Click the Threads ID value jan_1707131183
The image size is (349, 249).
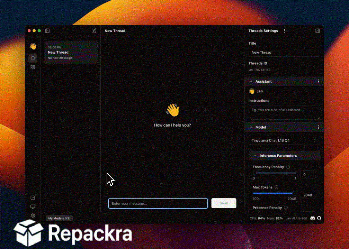[260, 70]
